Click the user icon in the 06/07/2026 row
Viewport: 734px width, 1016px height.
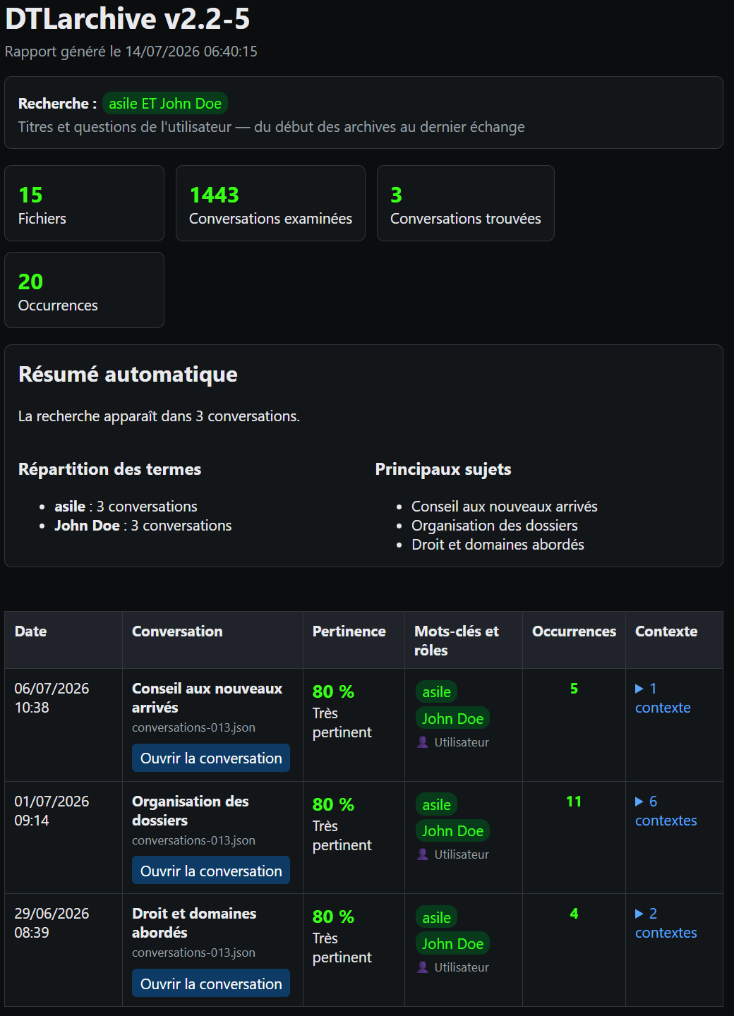(423, 742)
